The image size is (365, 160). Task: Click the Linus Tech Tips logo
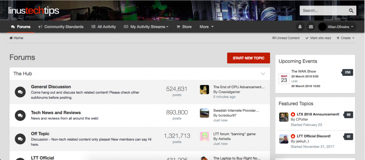click(34, 11)
